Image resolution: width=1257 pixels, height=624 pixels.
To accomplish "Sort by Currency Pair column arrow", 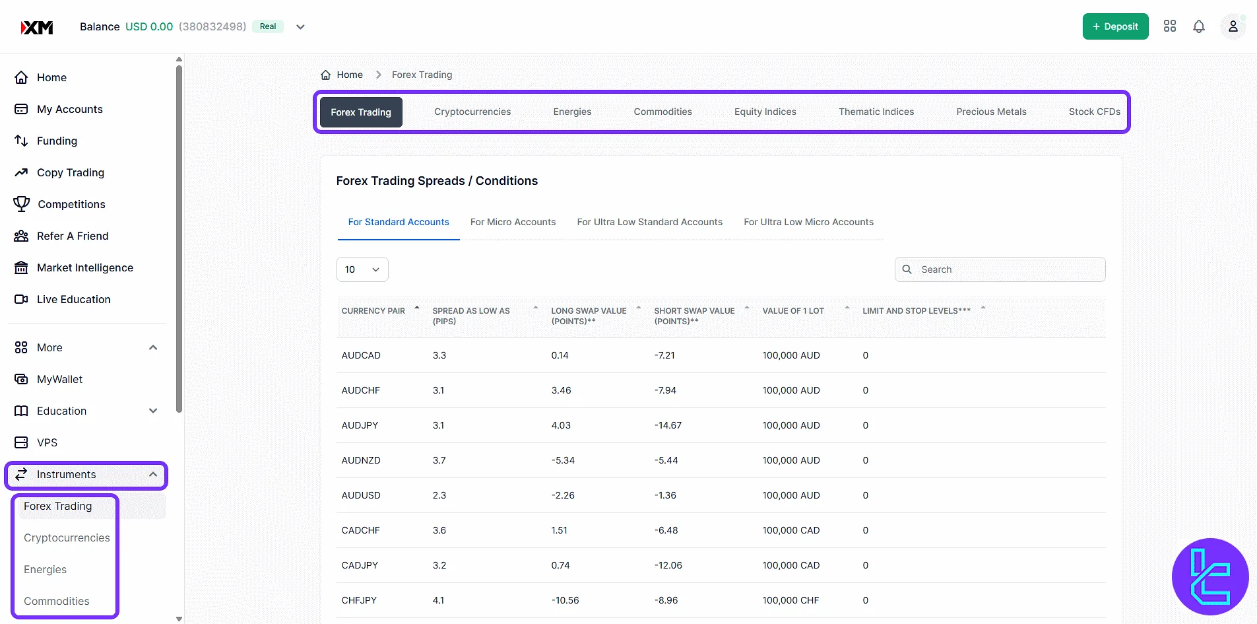I will (417, 308).
